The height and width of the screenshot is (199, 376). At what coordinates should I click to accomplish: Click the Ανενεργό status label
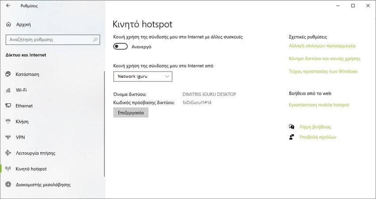coord(141,47)
